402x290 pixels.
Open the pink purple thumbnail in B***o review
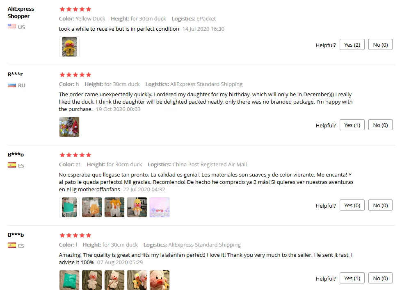coord(160,207)
